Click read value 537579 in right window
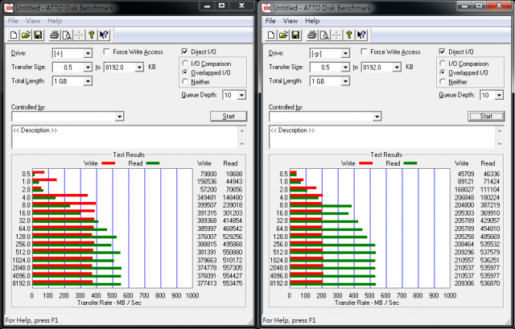 pyautogui.click(x=490, y=252)
